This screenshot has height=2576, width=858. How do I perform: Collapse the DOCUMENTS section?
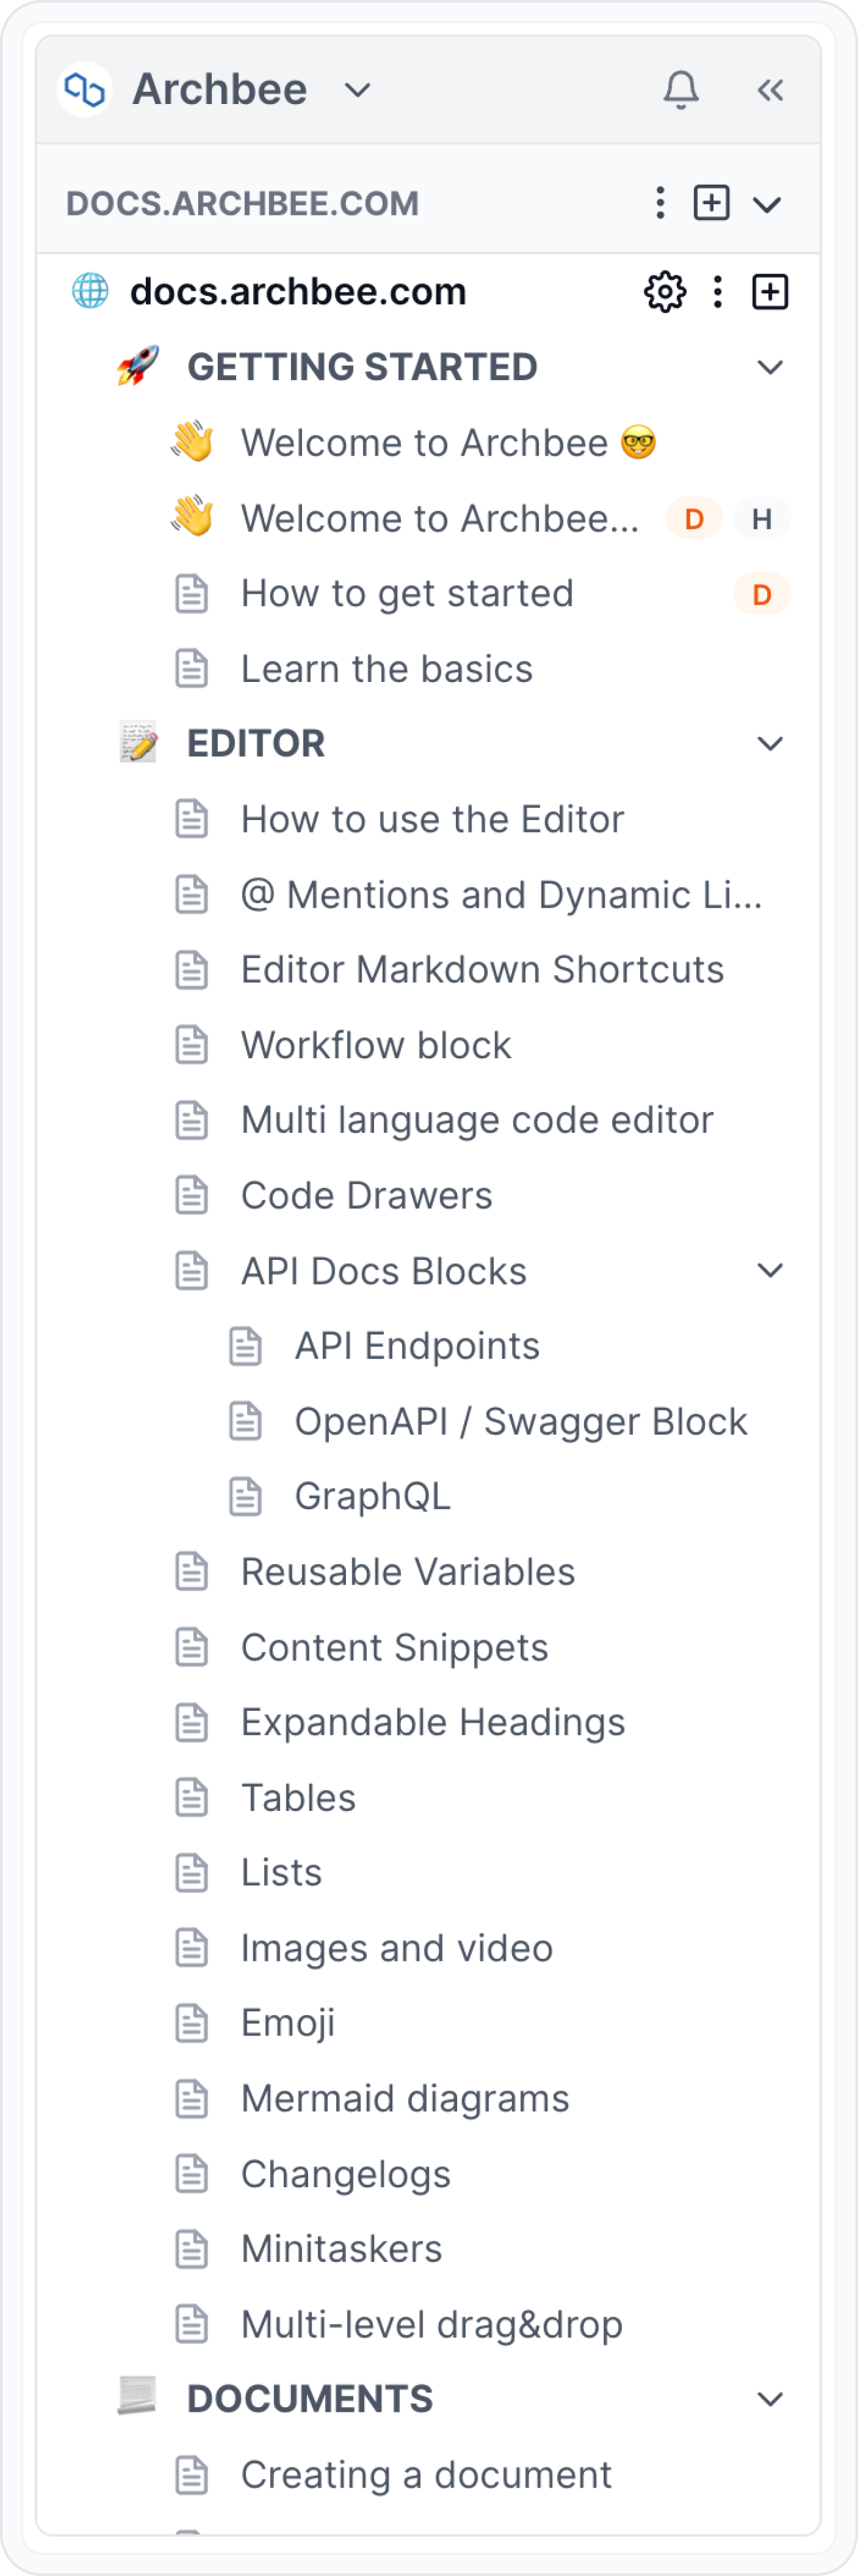tap(769, 2397)
